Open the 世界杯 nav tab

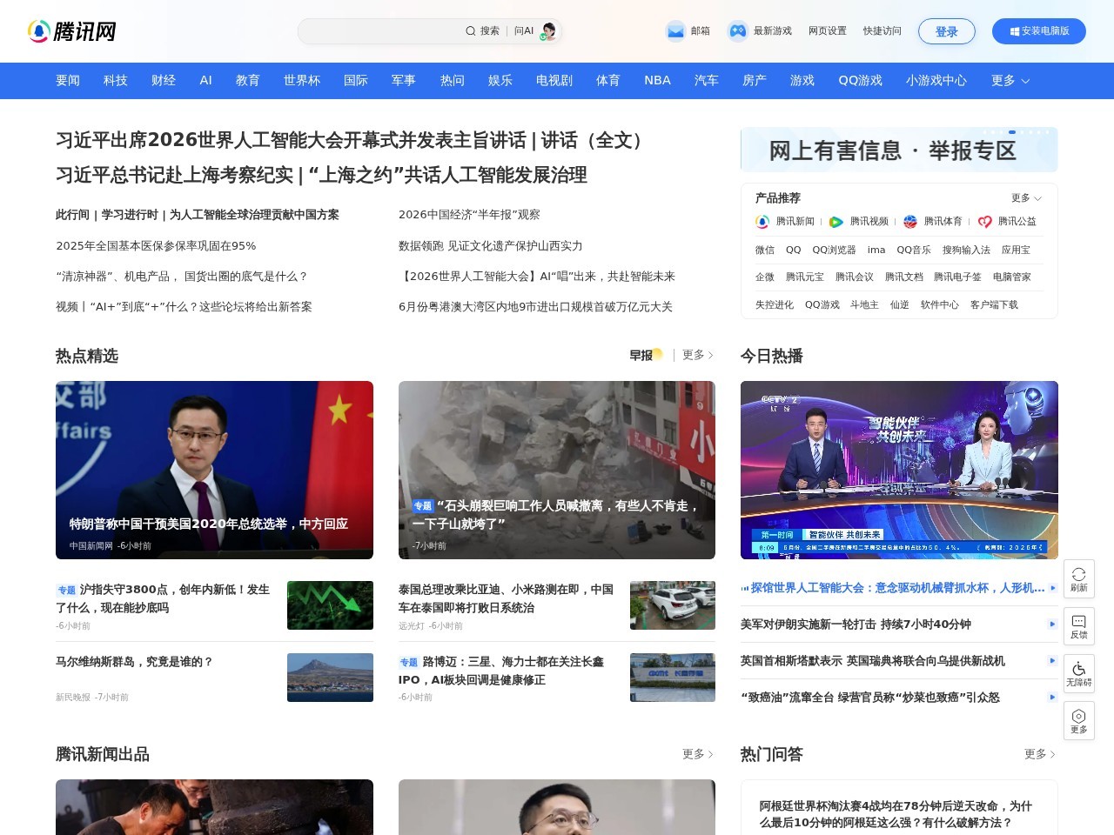[x=302, y=80]
